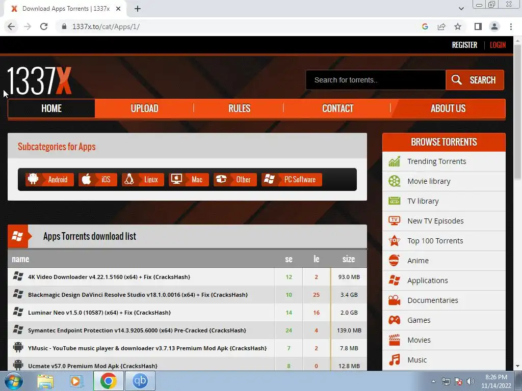Image resolution: width=522 pixels, height=391 pixels.
Task: Open the RULES navigation tab
Action: coord(239,108)
